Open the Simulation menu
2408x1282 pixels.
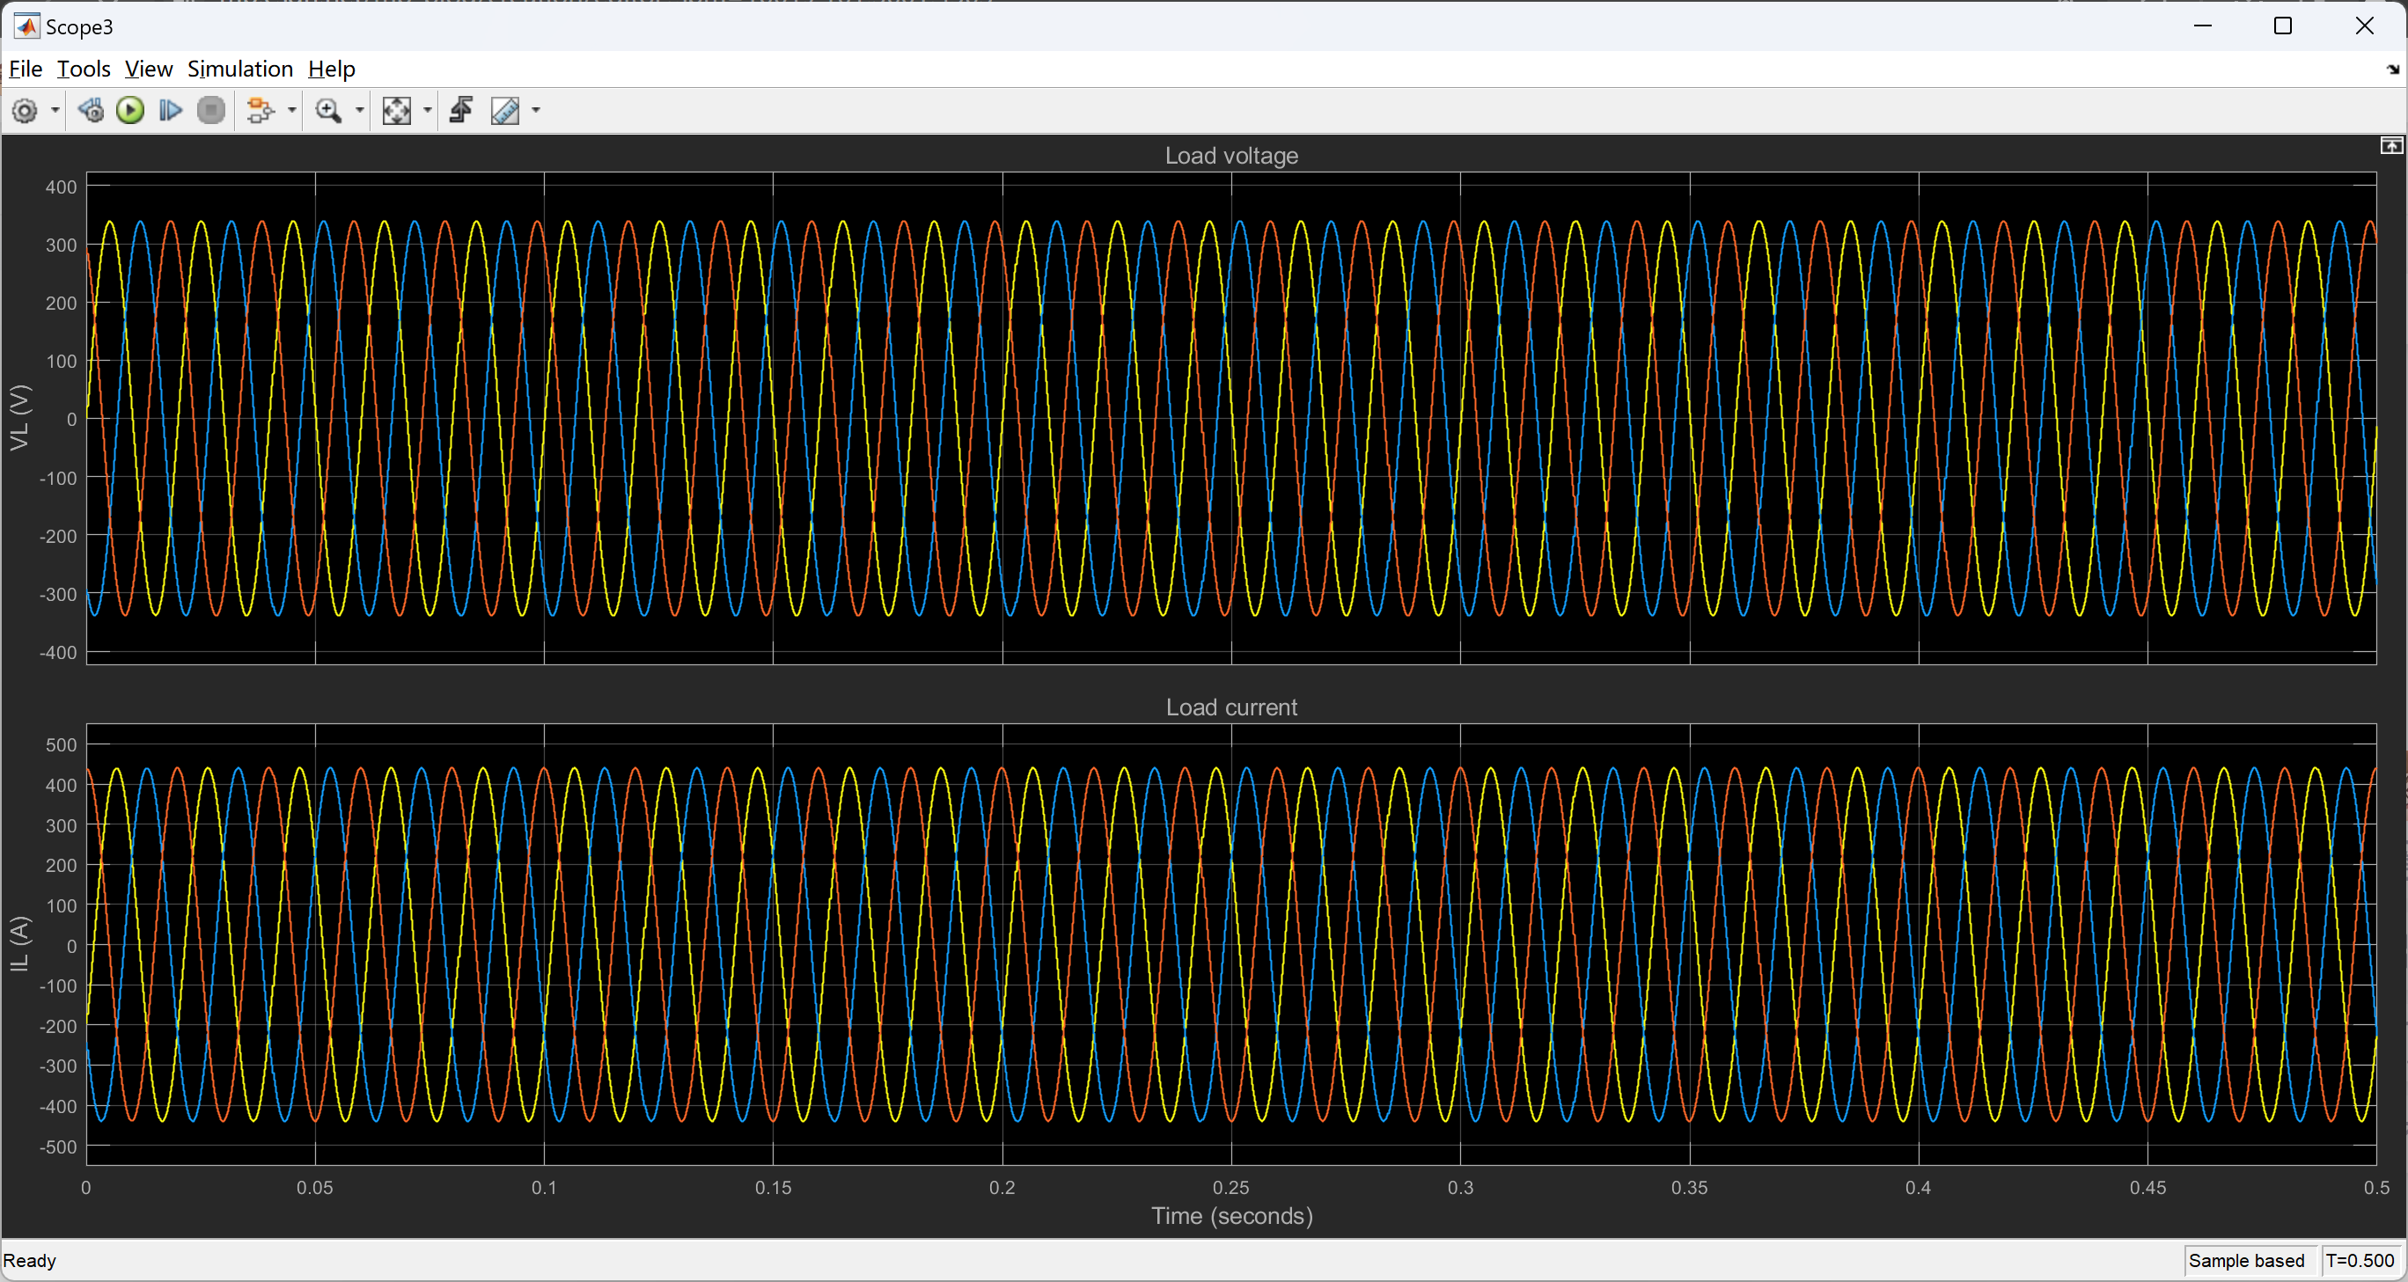pos(240,70)
